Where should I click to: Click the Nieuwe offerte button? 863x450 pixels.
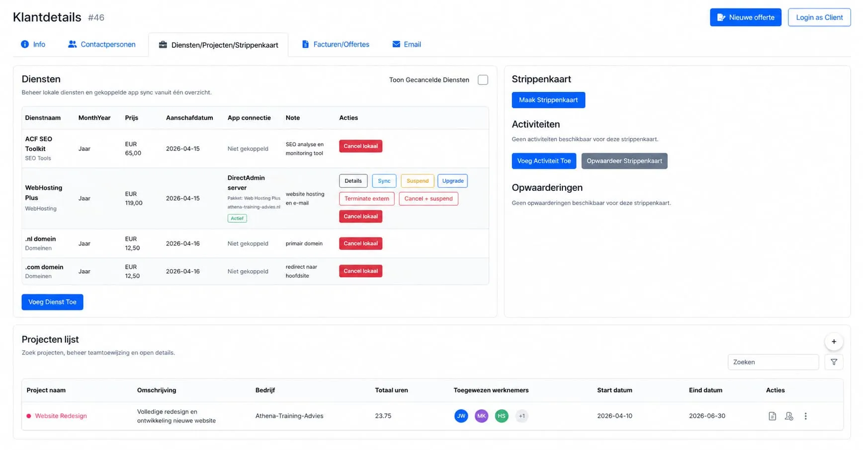point(746,17)
